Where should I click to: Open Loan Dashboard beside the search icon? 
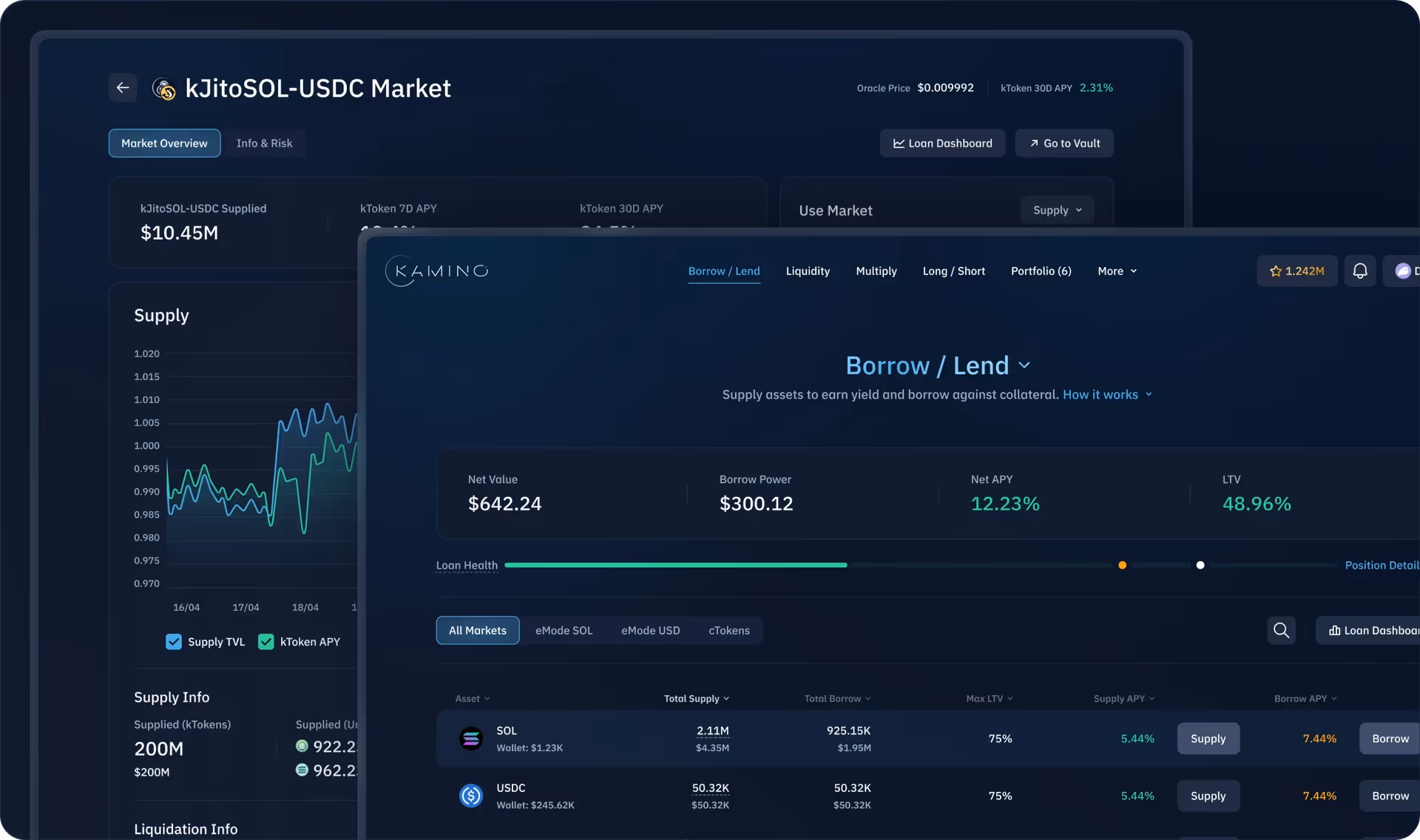click(1368, 630)
